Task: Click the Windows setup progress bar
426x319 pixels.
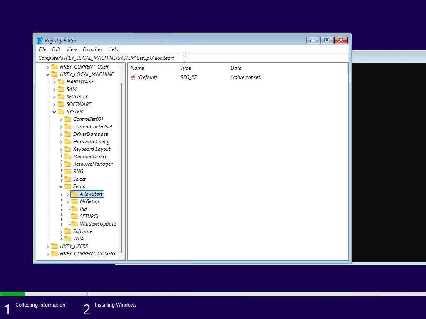Action: [x=213, y=294]
